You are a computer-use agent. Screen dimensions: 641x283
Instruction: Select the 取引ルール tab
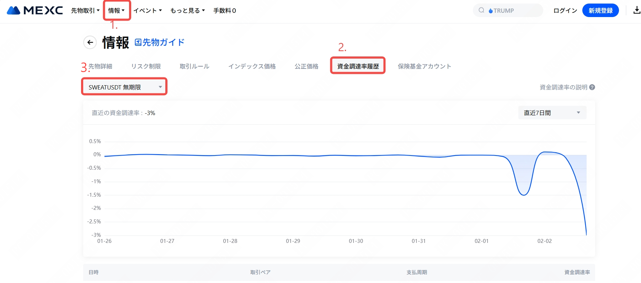194,66
